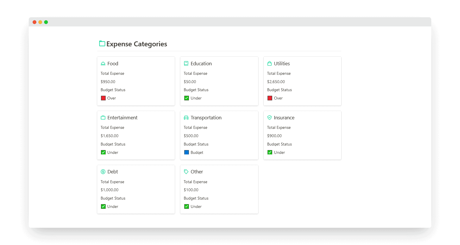Click the Food category dish icon
Image resolution: width=460 pixels, height=245 pixels.
click(x=103, y=64)
